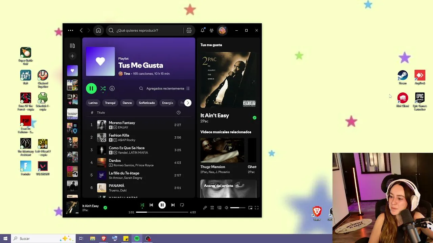Toggle repeat in the player controls
Viewport: 433px width, 243px height.
[182, 205]
